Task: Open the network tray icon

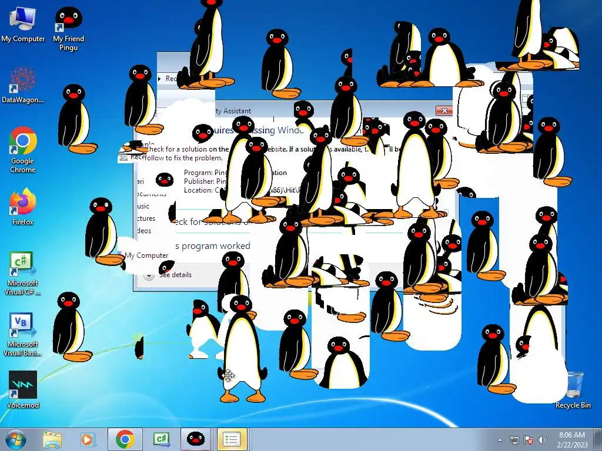Action: coord(514,440)
